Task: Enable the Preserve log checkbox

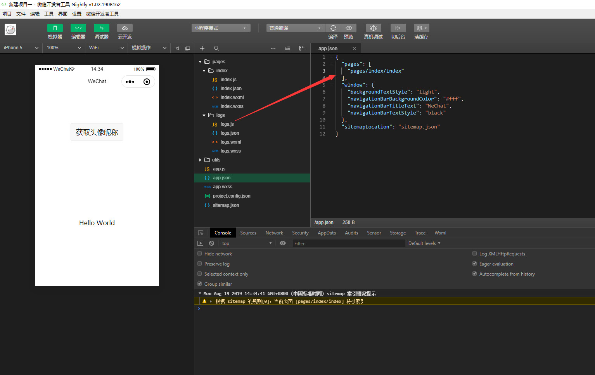Action: pos(200,264)
